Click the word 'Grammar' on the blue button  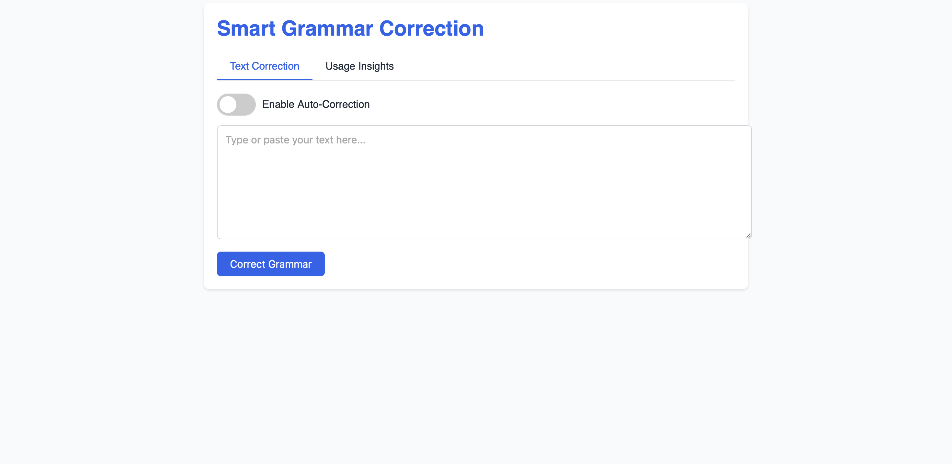click(x=290, y=264)
